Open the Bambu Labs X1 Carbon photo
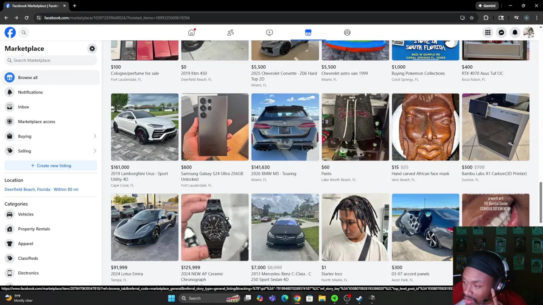The image size is (543, 305). (x=495, y=127)
